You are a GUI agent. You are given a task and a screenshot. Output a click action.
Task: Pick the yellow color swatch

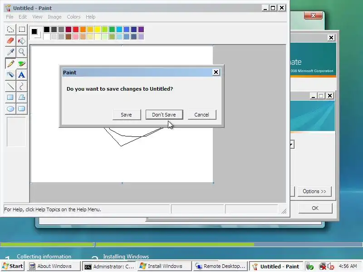tap(98, 29)
